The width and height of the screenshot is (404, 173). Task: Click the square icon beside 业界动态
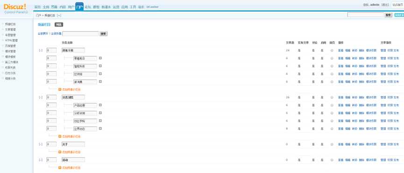[x=100, y=128]
